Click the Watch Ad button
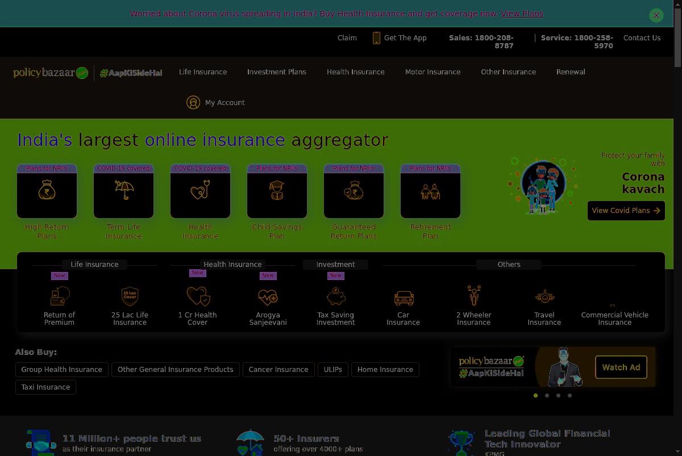Image resolution: width=682 pixels, height=456 pixels. (x=621, y=367)
